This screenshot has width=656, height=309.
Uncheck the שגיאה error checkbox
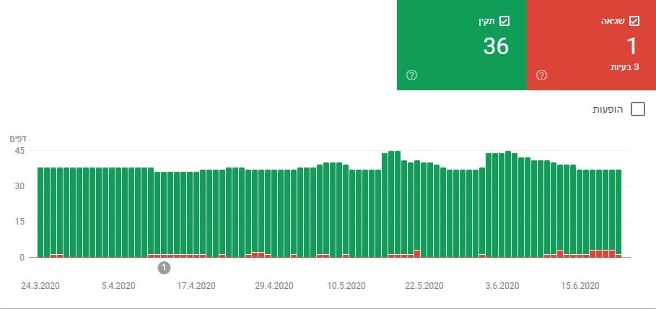634,22
